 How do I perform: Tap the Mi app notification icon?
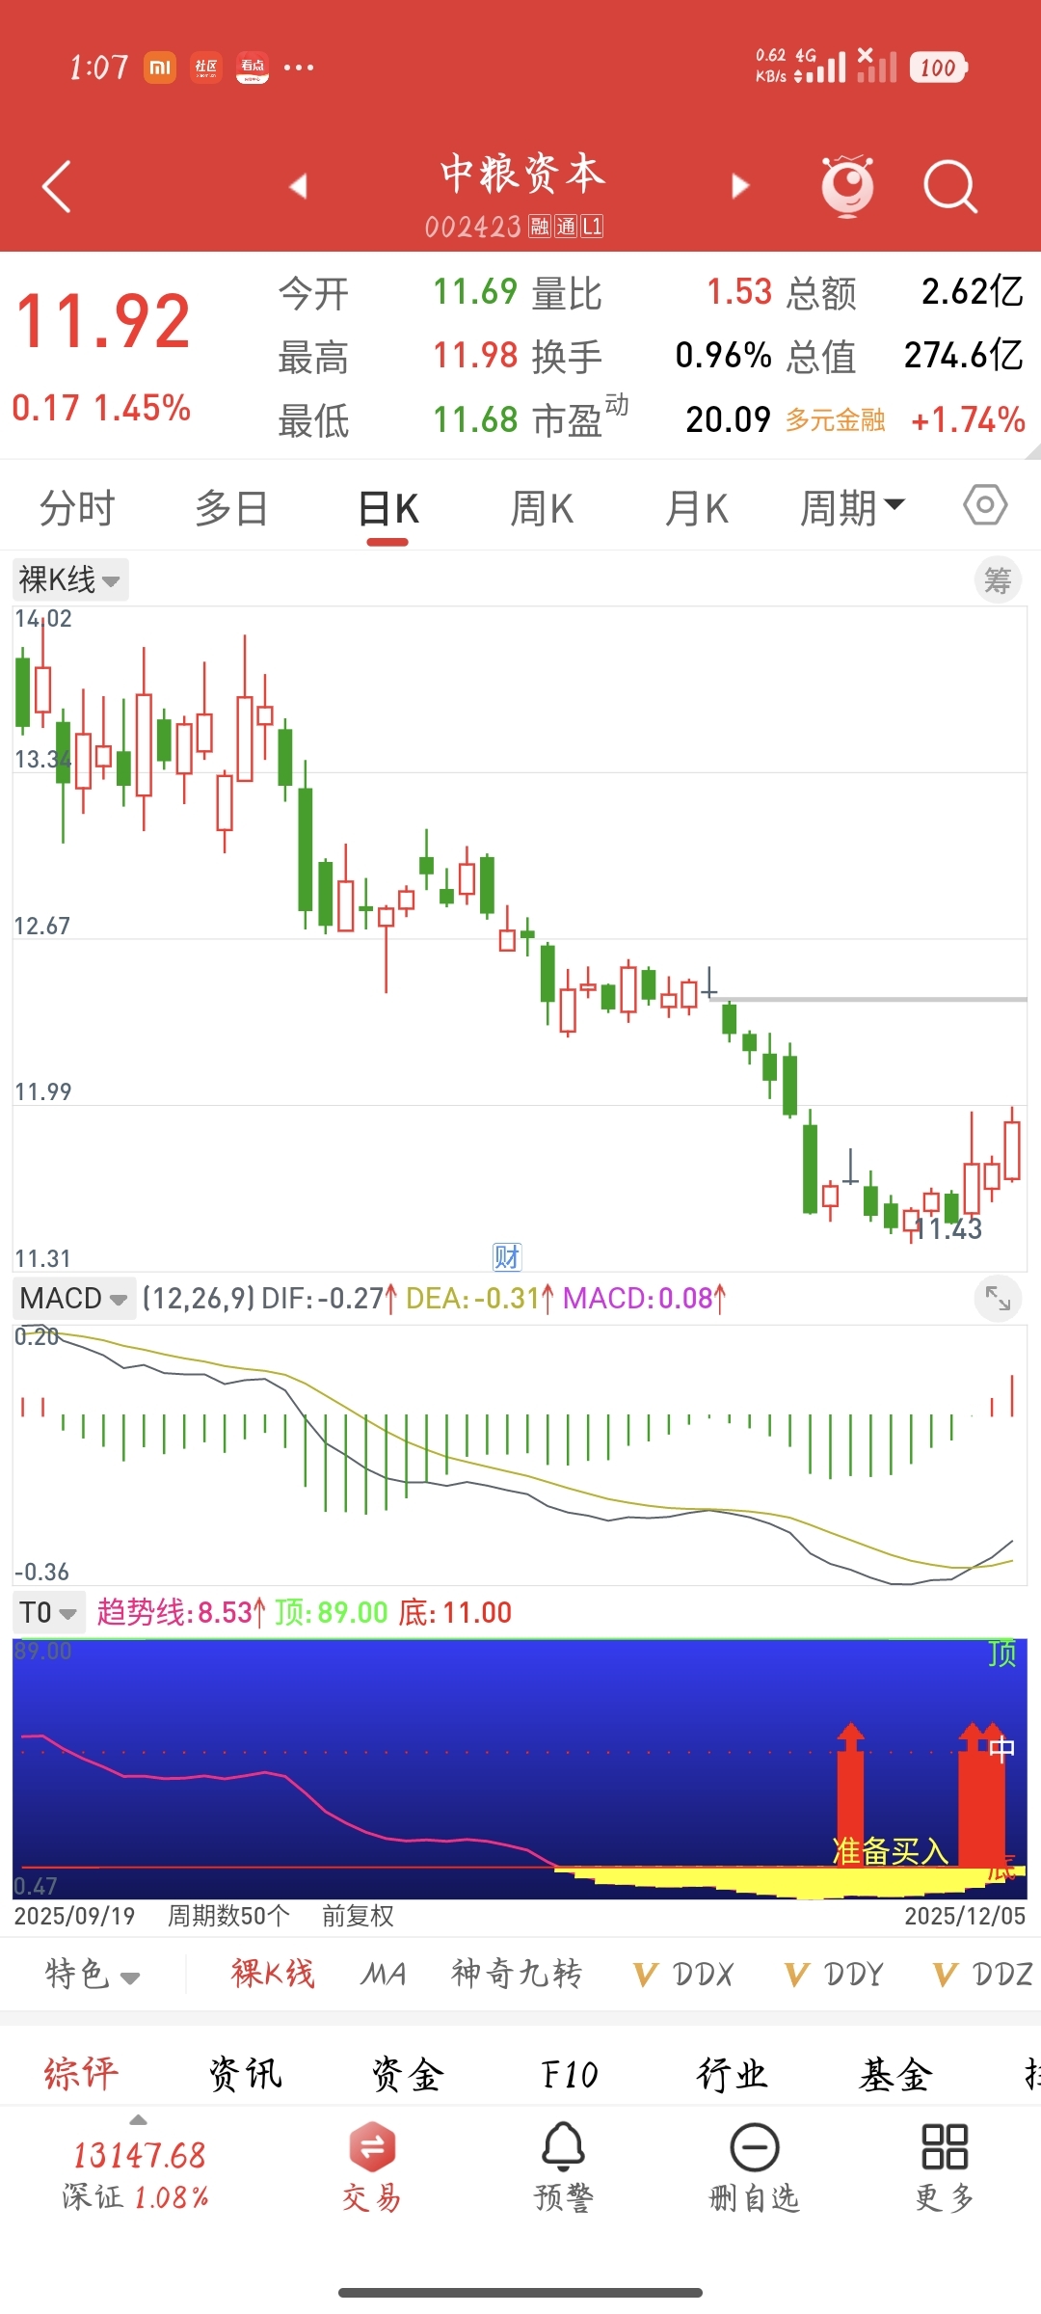pos(160,67)
